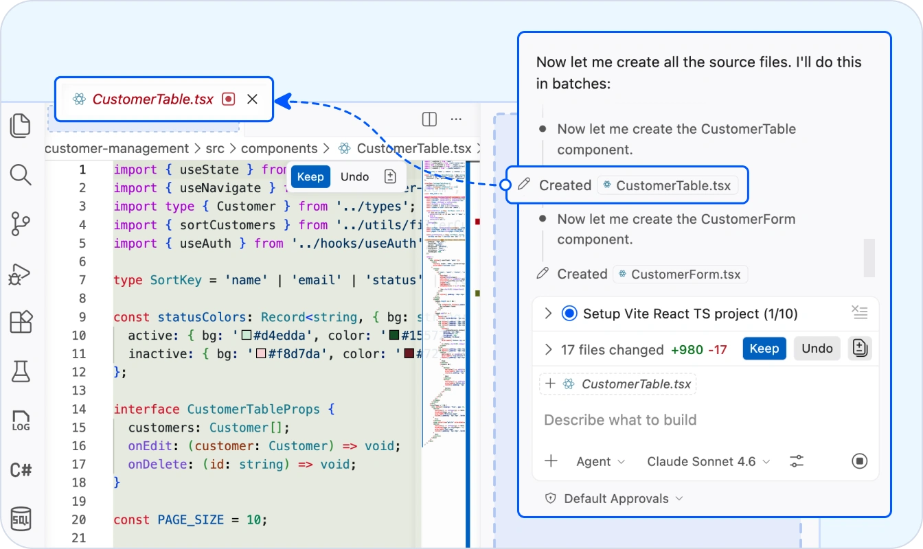The image size is (923, 549).
Task: Click inline Keep button in editor
Action: [310, 177]
